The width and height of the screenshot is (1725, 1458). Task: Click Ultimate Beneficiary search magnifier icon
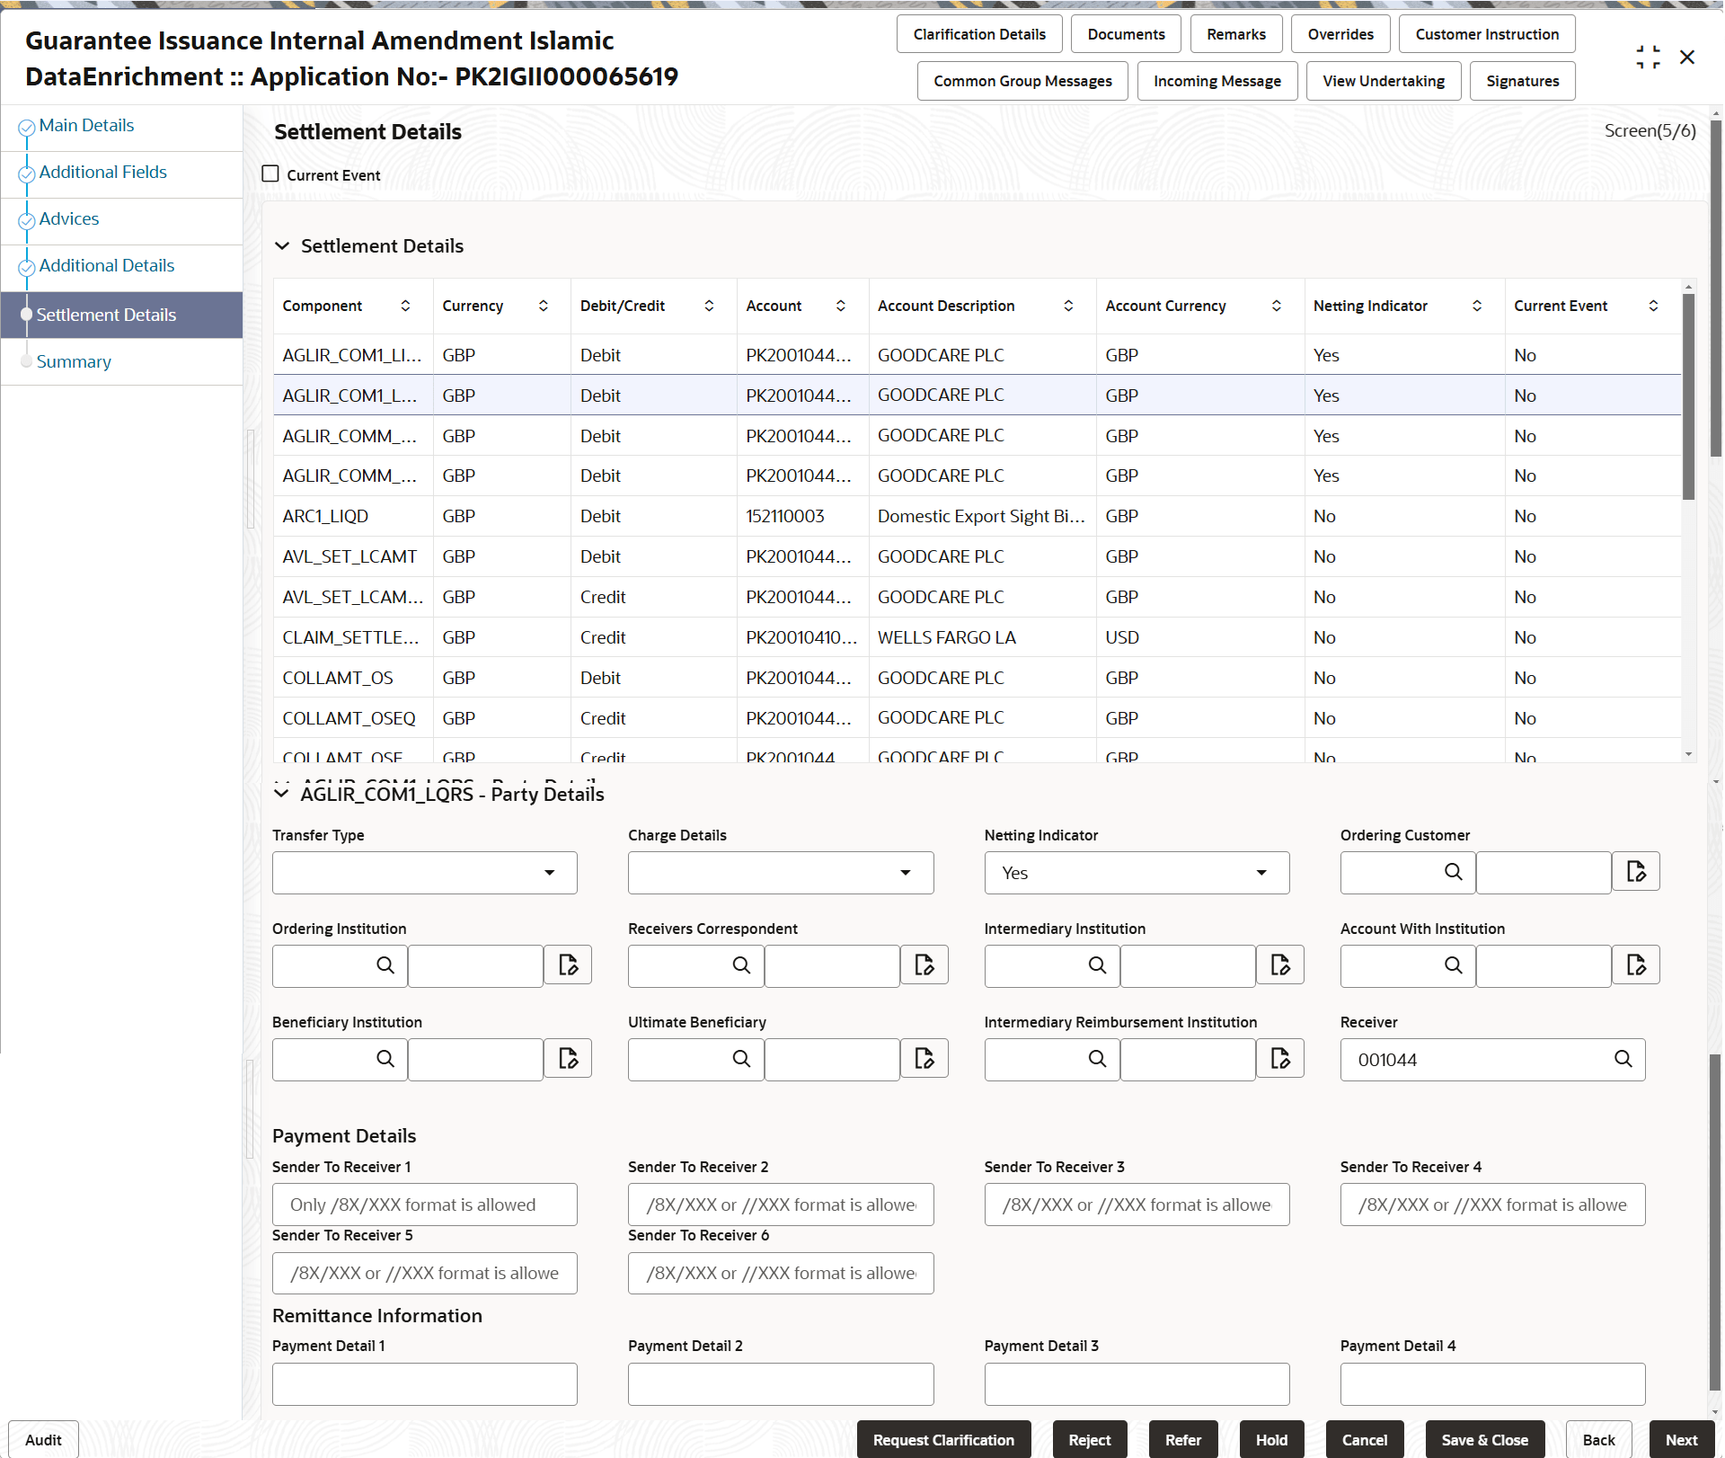741,1059
